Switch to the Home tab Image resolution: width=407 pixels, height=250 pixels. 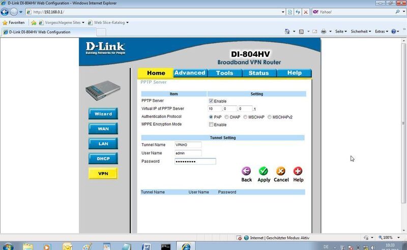156,73
